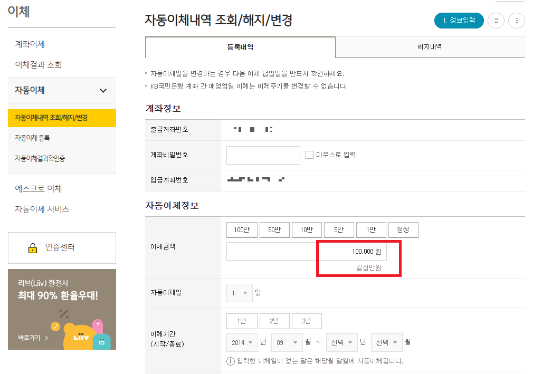The height and width of the screenshot is (374, 542).
Task: Click the step 3 circle indicator
Action: tap(517, 21)
